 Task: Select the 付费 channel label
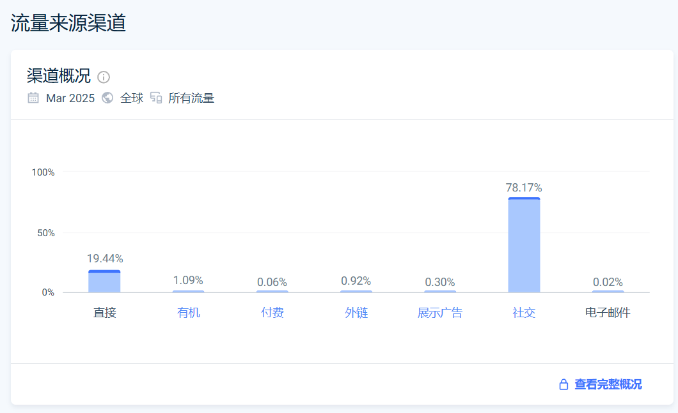click(x=272, y=313)
